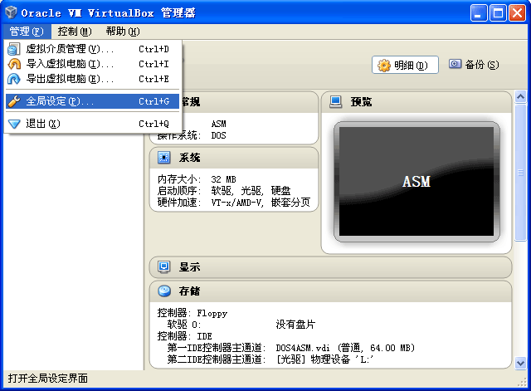Switch to the 备份(S) snapshots view
The height and width of the screenshot is (391, 531).
(x=474, y=65)
